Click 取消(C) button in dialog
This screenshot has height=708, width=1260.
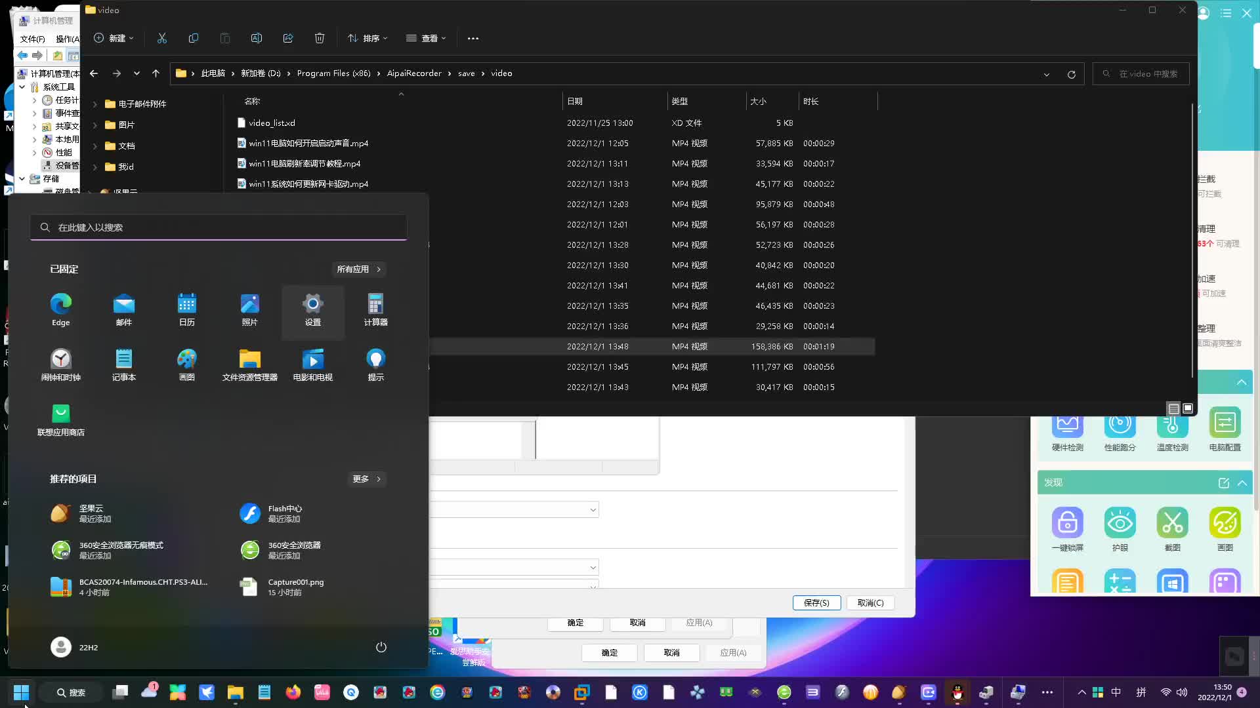870,602
